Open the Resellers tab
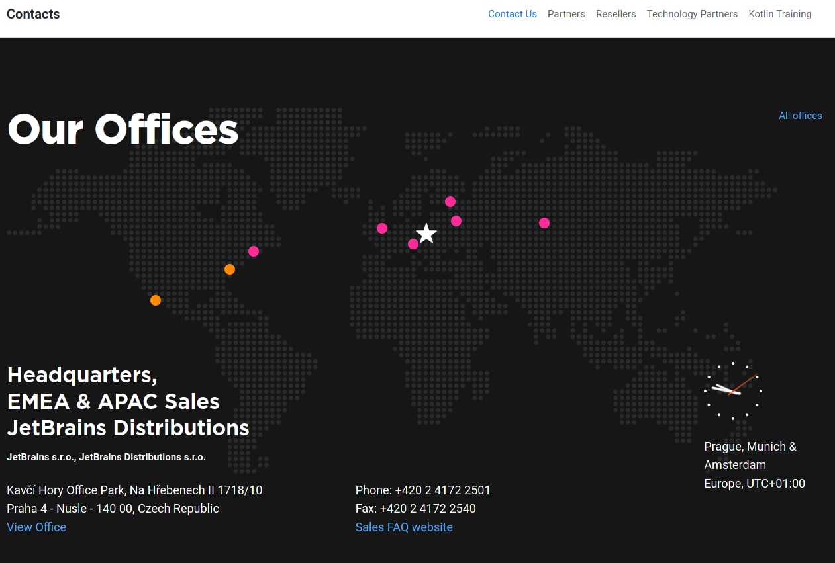 [616, 14]
